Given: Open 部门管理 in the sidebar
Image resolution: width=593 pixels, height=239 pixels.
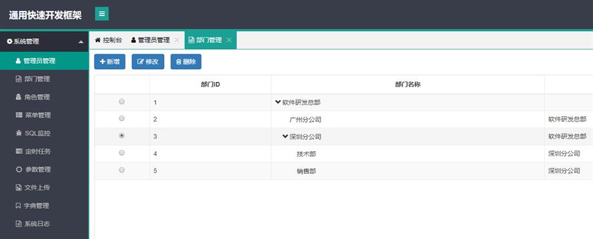Looking at the screenshot, I should [44, 79].
